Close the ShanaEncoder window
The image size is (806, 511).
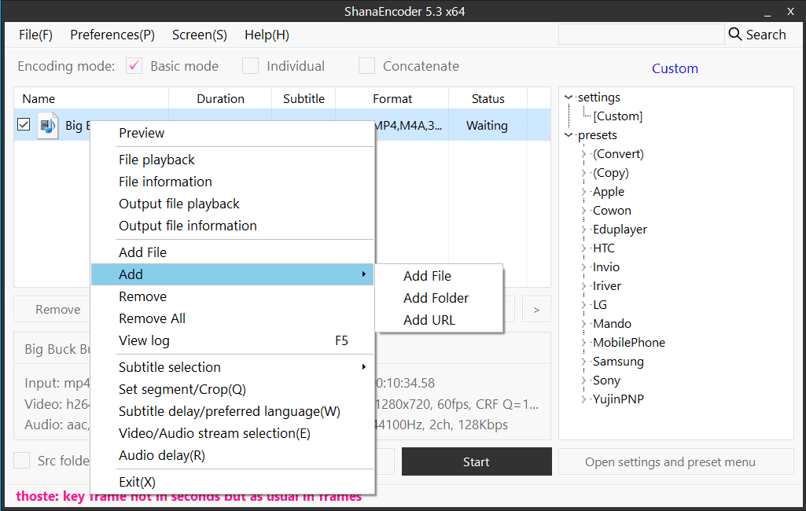click(791, 11)
